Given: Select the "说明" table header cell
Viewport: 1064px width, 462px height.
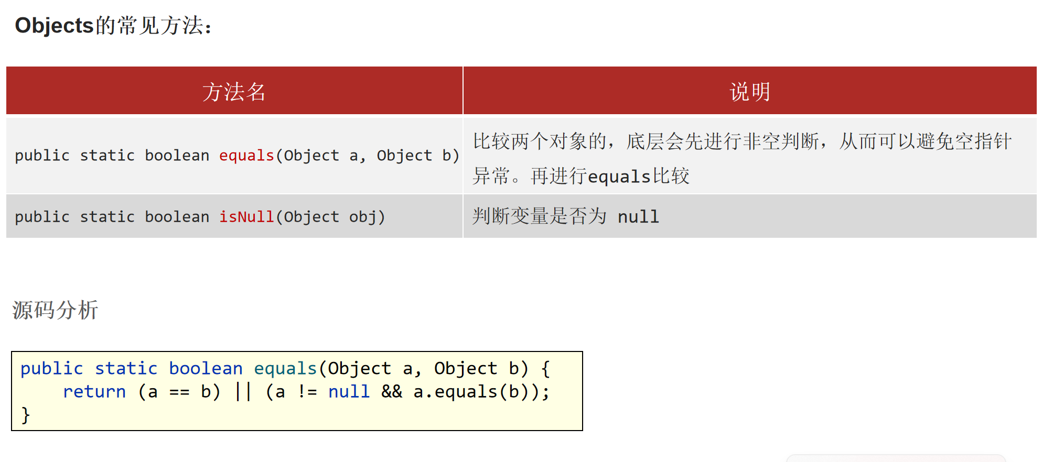Looking at the screenshot, I should click(x=750, y=91).
